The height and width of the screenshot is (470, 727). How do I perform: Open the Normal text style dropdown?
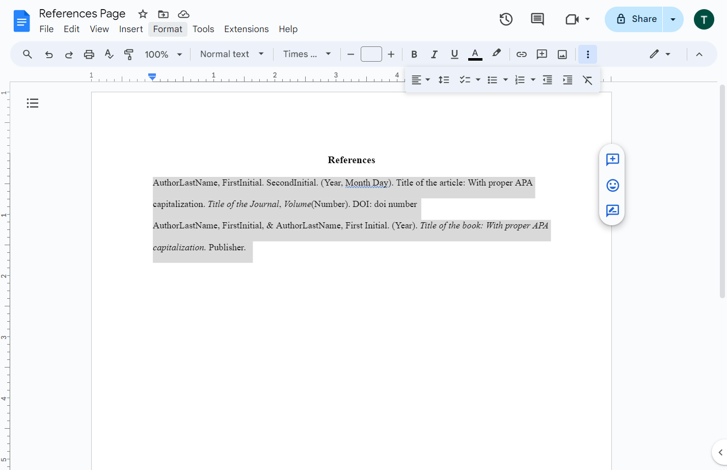232,54
